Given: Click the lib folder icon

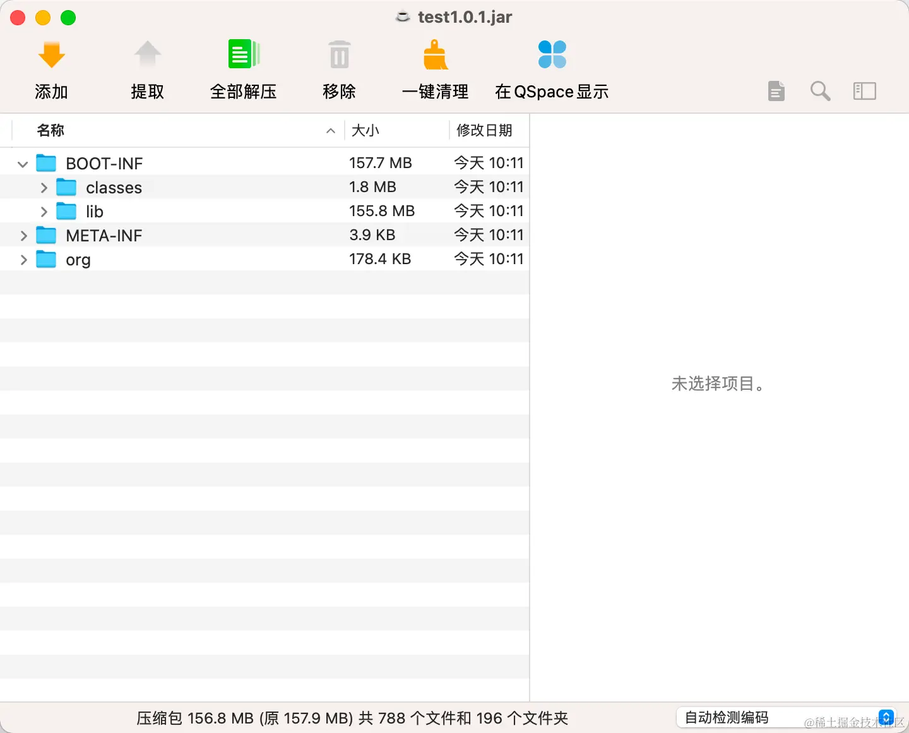Looking at the screenshot, I should 66,211.
